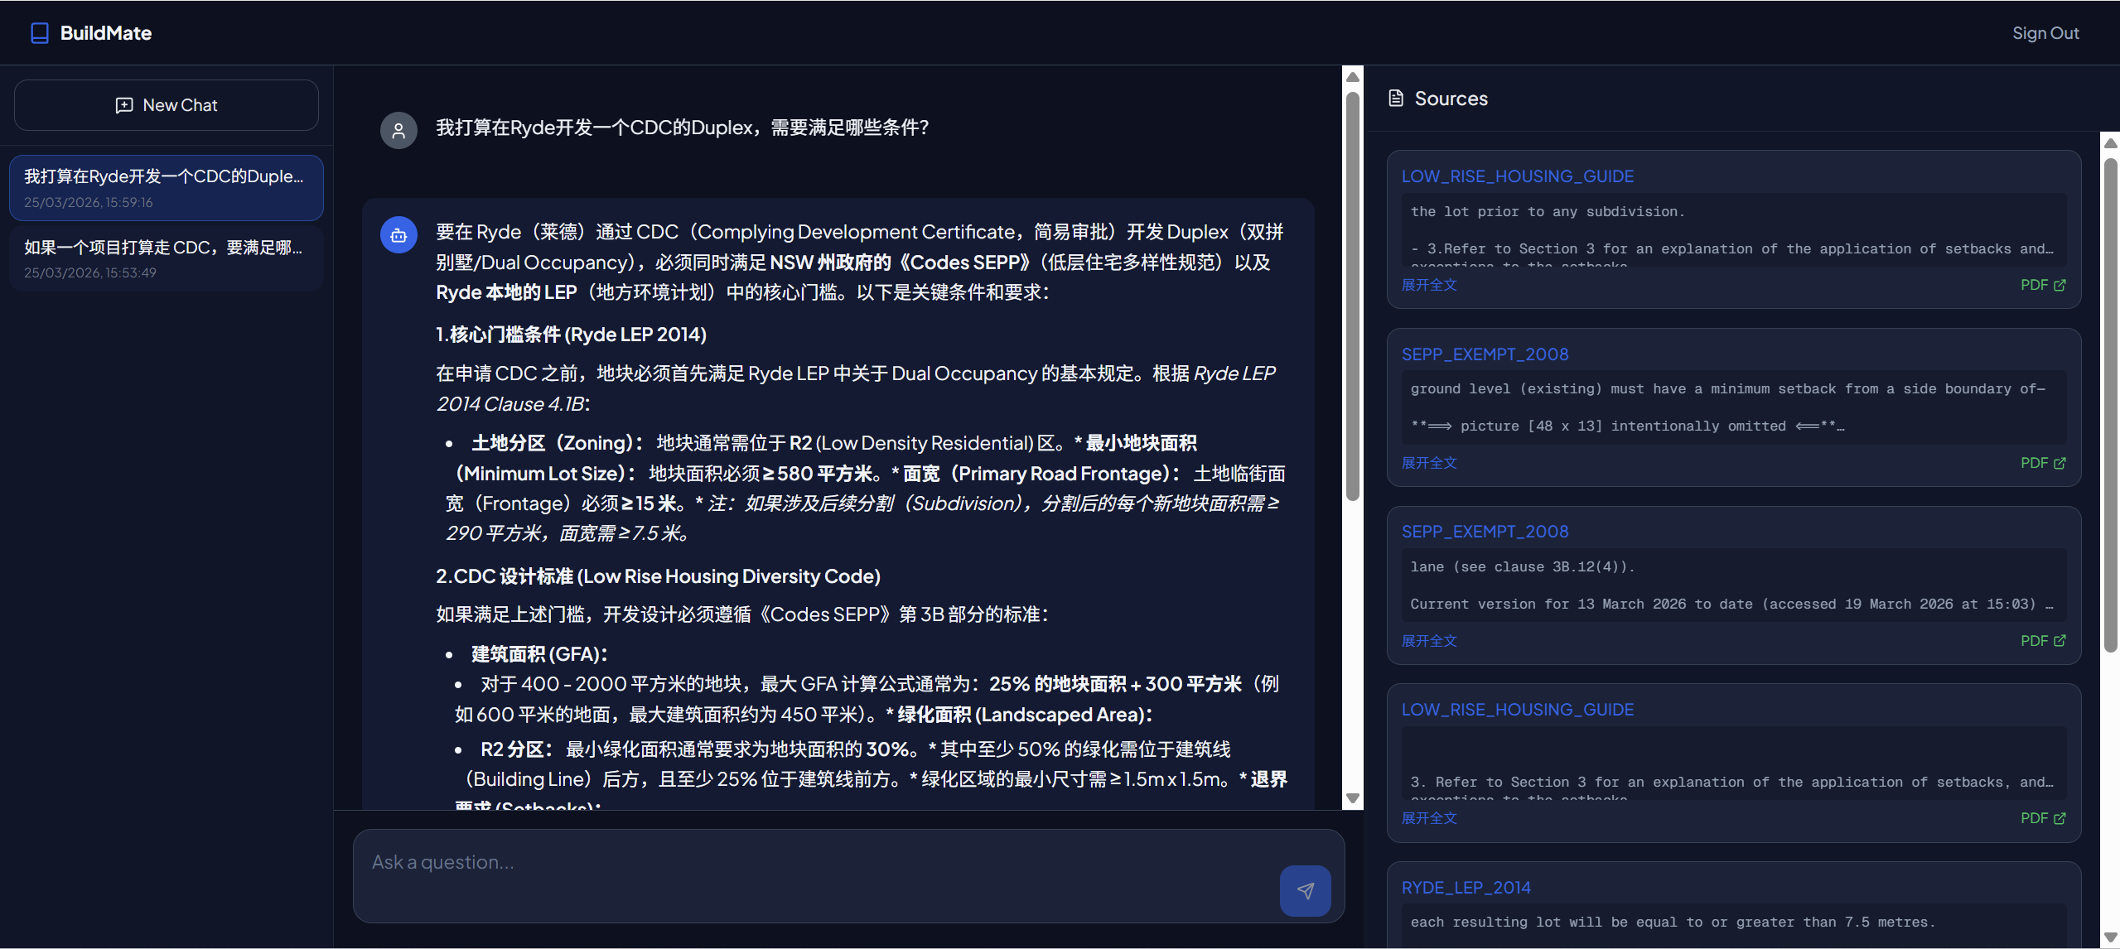Image resolution: width=2120 pixels, height=949 pixels.
Task: Click the BuildMate logo icon
Action: (38, 32)
